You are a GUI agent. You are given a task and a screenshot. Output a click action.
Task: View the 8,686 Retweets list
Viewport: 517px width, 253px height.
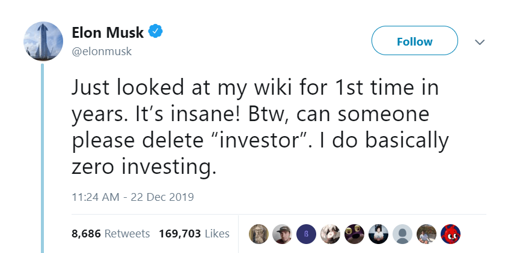click(110, 233)
